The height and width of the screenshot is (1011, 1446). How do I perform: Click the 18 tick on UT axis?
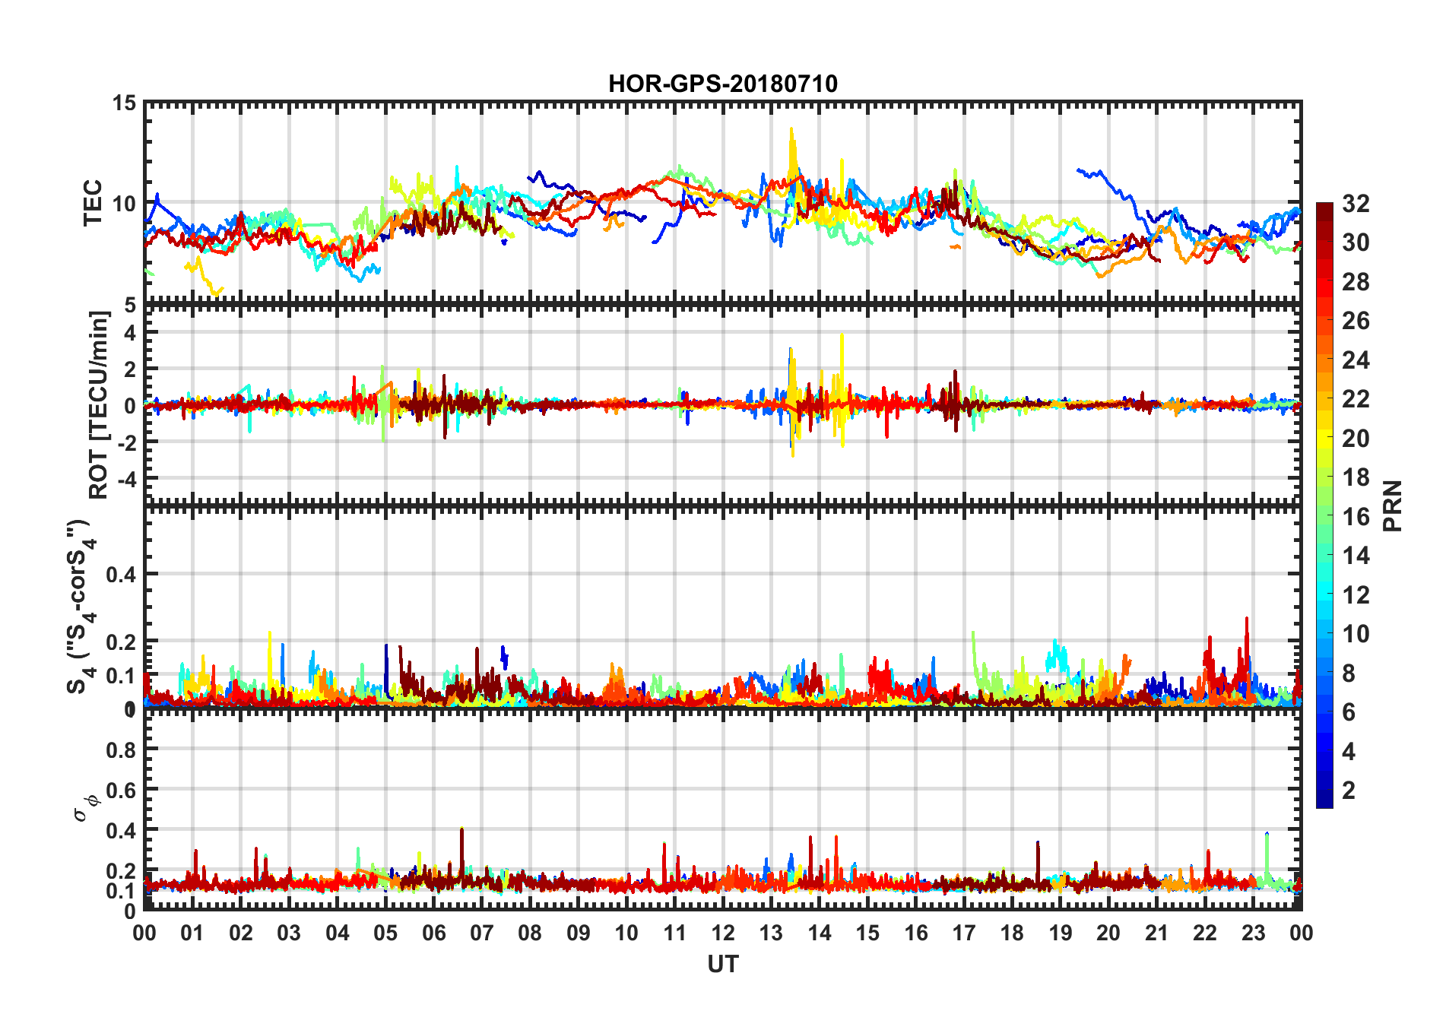click(x=1012, y=933)
